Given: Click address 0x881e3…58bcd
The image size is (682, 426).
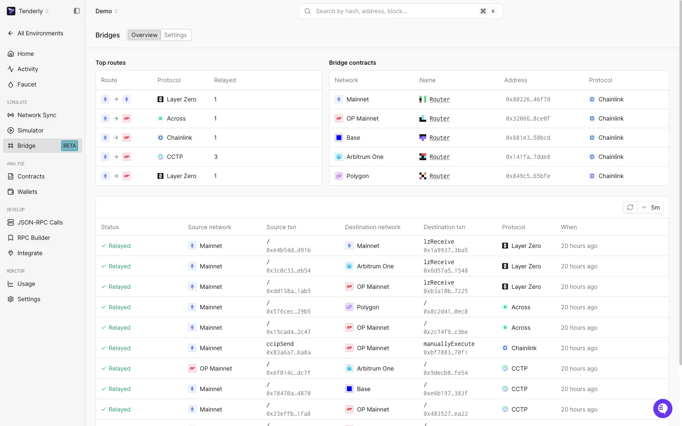Looking at the screenshot, I should tap(528, 138).
